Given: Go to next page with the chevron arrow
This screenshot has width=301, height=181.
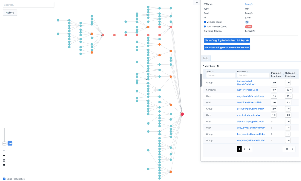Looking at the screenshot, I should [x=249, y=149].
